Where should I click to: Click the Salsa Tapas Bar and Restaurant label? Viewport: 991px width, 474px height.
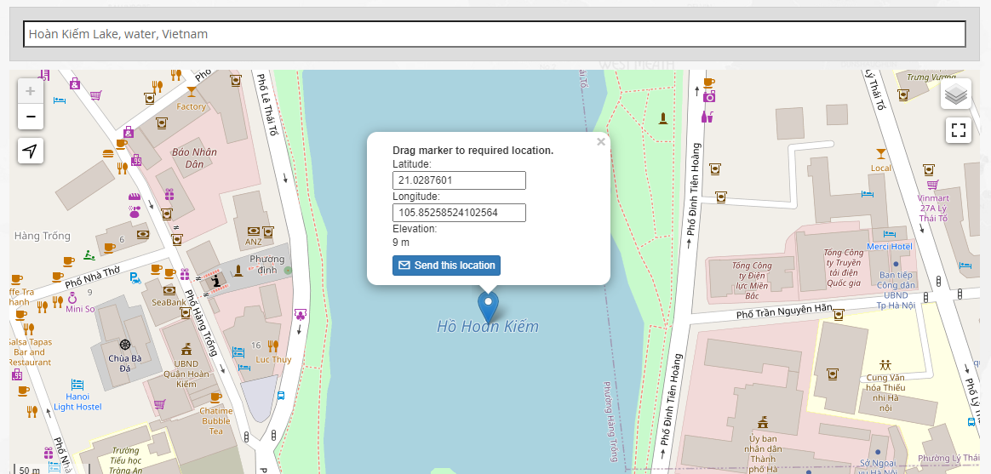(30, 352)
